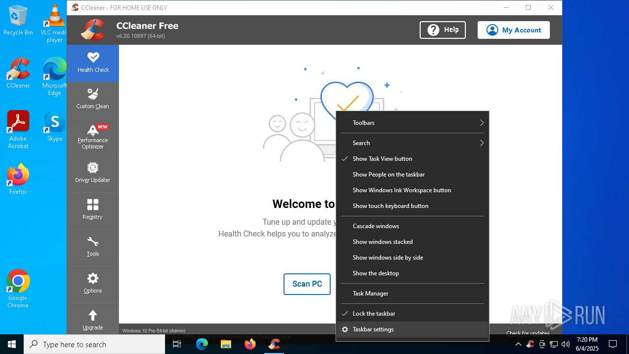Screen dimensions: 629x354
Task: Show hidden system tray icons
Action: click(518, 344)
